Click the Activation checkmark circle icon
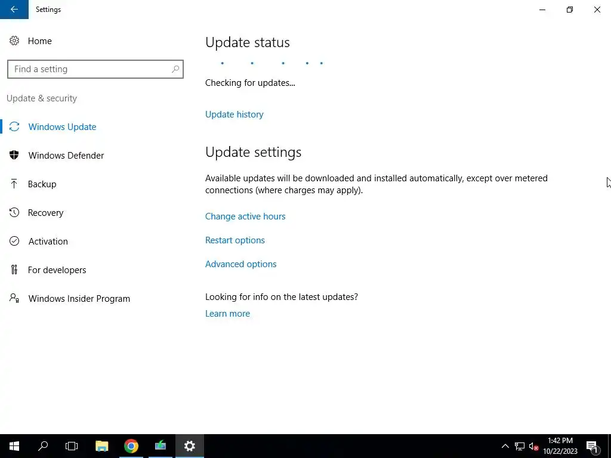Viewport: 611px width, 458px height. 14,241
